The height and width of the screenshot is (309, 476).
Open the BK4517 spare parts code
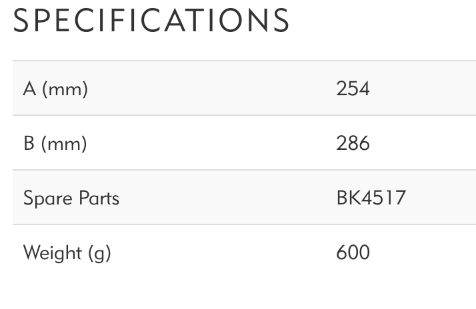[371, 198]
